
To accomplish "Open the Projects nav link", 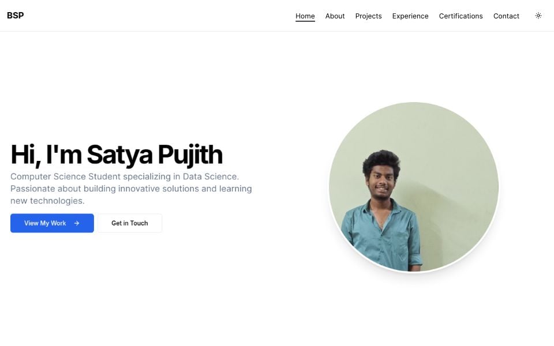I will coord(369,16).
